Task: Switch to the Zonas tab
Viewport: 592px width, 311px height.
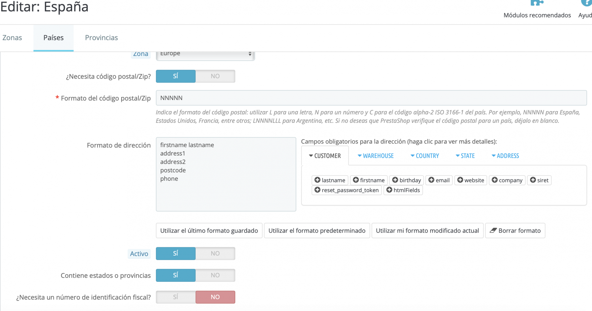Action: [x=12, y=38]
